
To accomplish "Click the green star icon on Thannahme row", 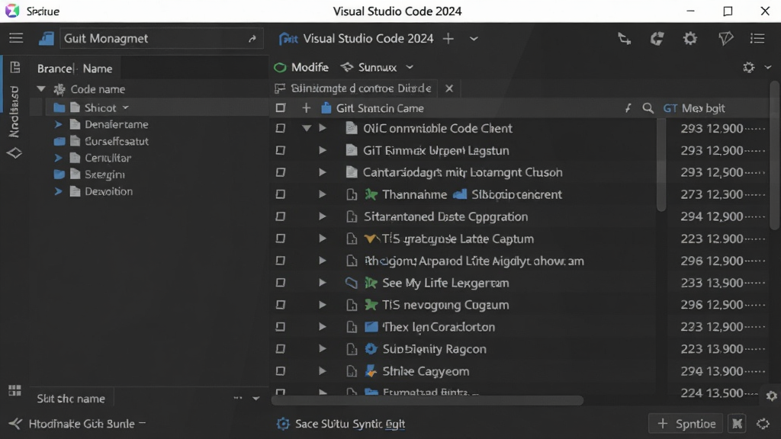I will point(371,194).
